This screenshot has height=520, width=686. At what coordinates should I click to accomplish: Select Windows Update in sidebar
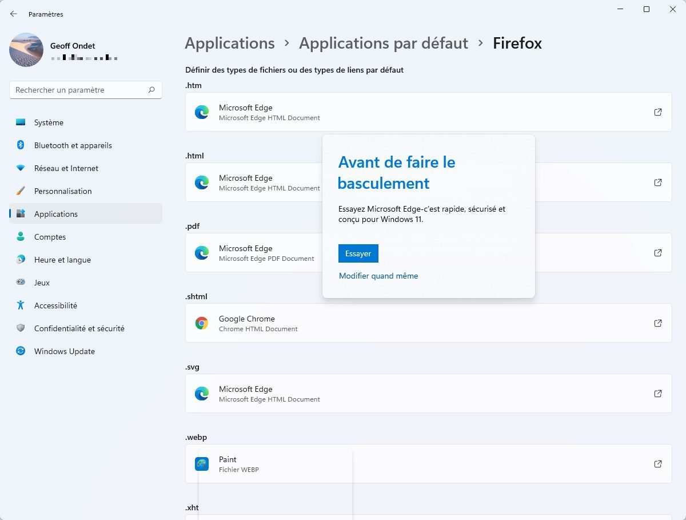pos(86,351)
